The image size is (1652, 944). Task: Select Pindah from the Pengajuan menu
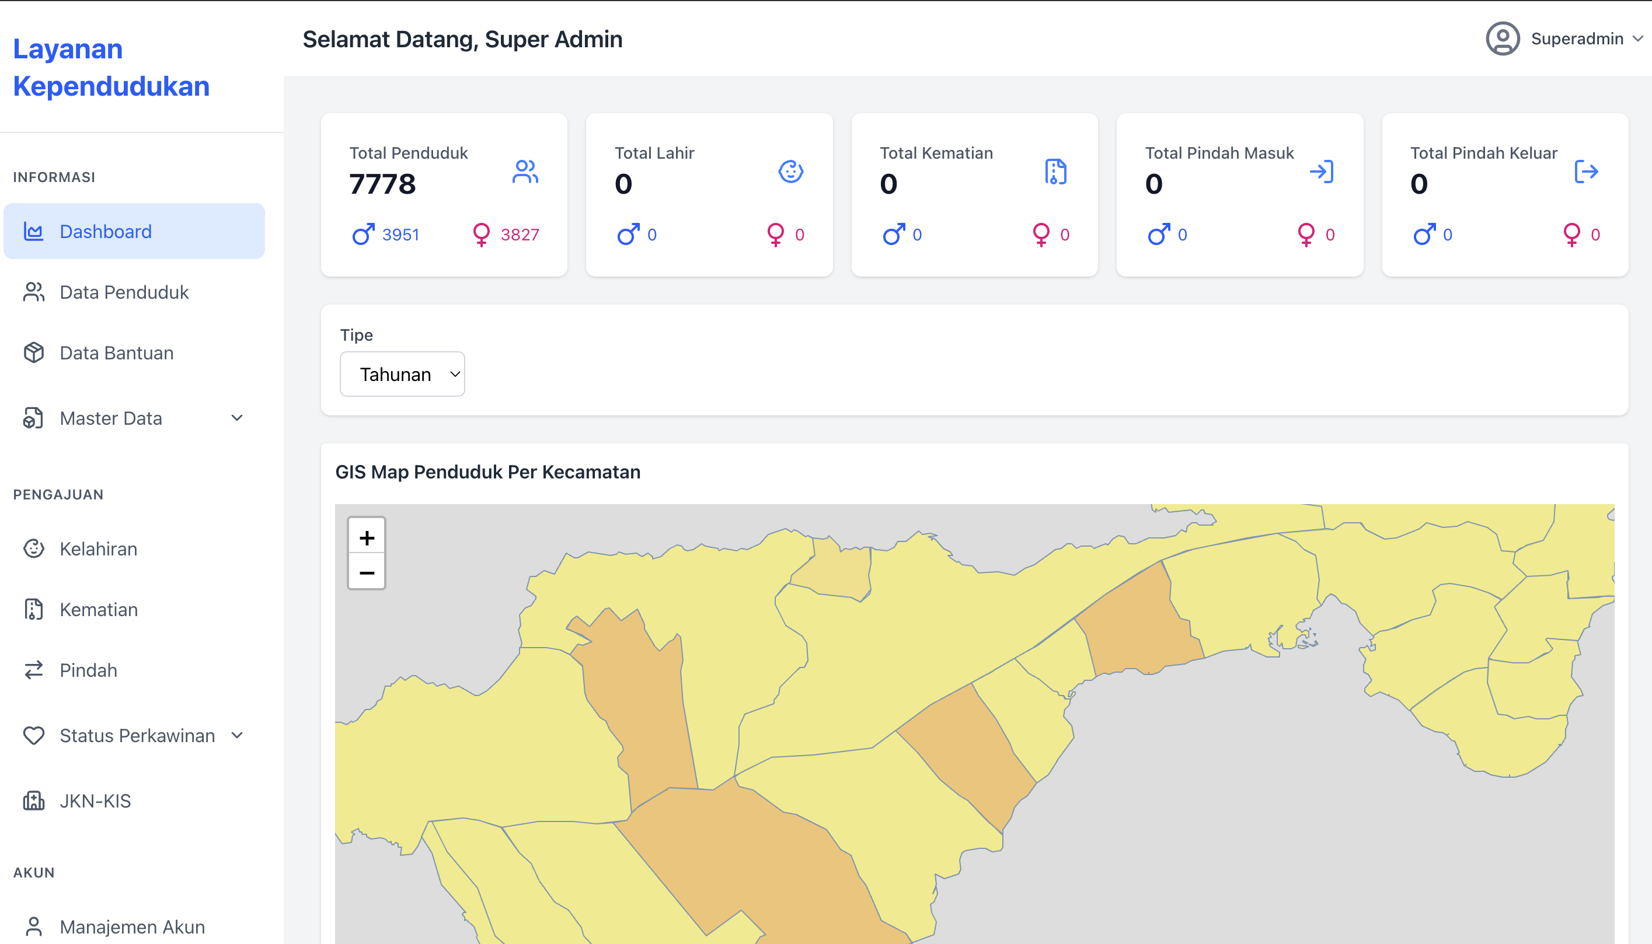pyautogui.click(x=88, y=670)
